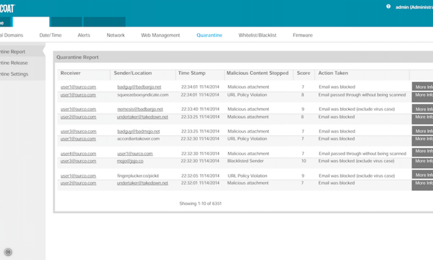433x260 pixels.
Task: Open the Web Management tab
Action: pos(160,35)
